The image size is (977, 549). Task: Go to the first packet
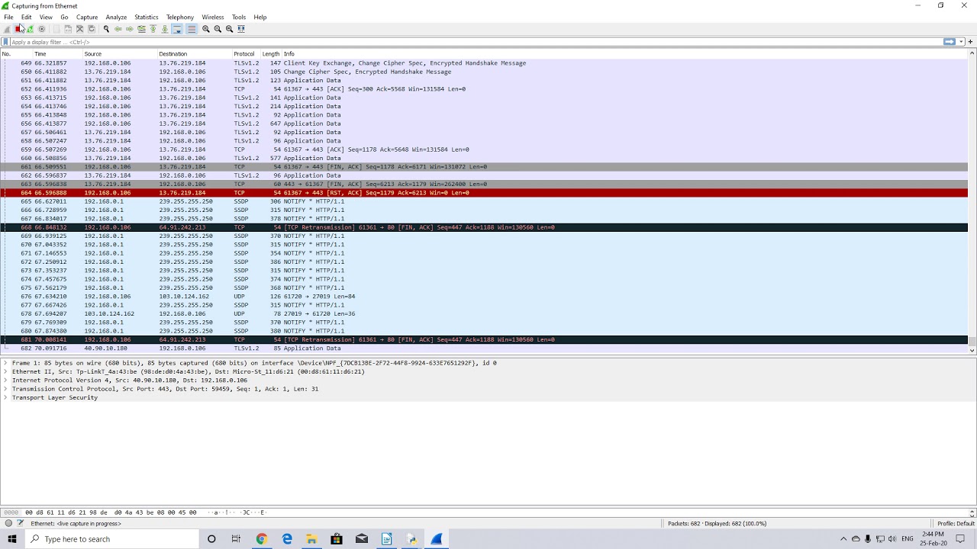pyautogui.click(x=153, y=29)
